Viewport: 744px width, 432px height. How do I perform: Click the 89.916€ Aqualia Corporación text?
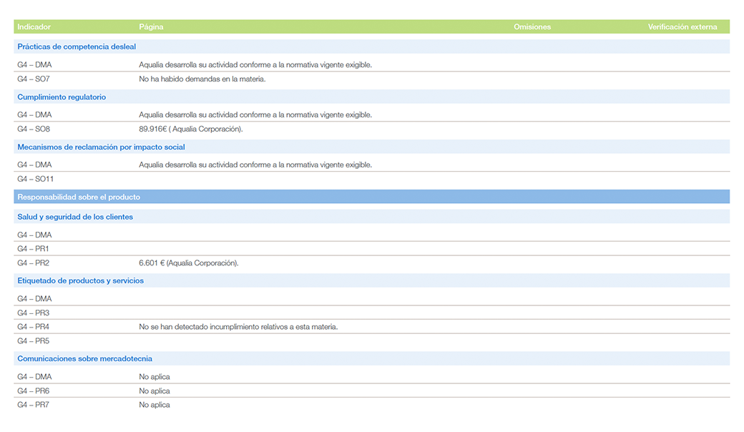[x=190, y=129]
